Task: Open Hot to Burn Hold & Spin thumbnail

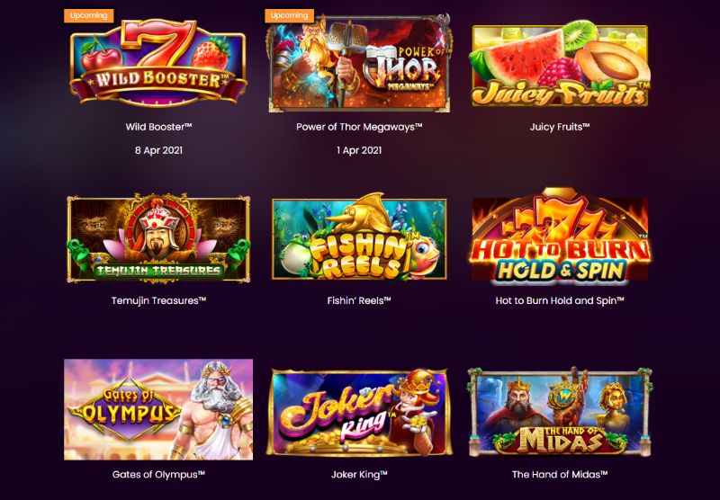Action: coord(560,236)
